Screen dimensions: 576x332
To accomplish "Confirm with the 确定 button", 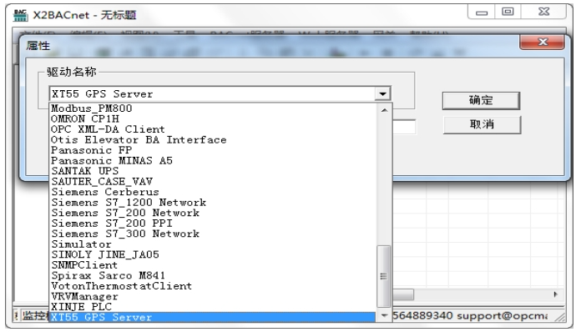I will tap(481, 100).
